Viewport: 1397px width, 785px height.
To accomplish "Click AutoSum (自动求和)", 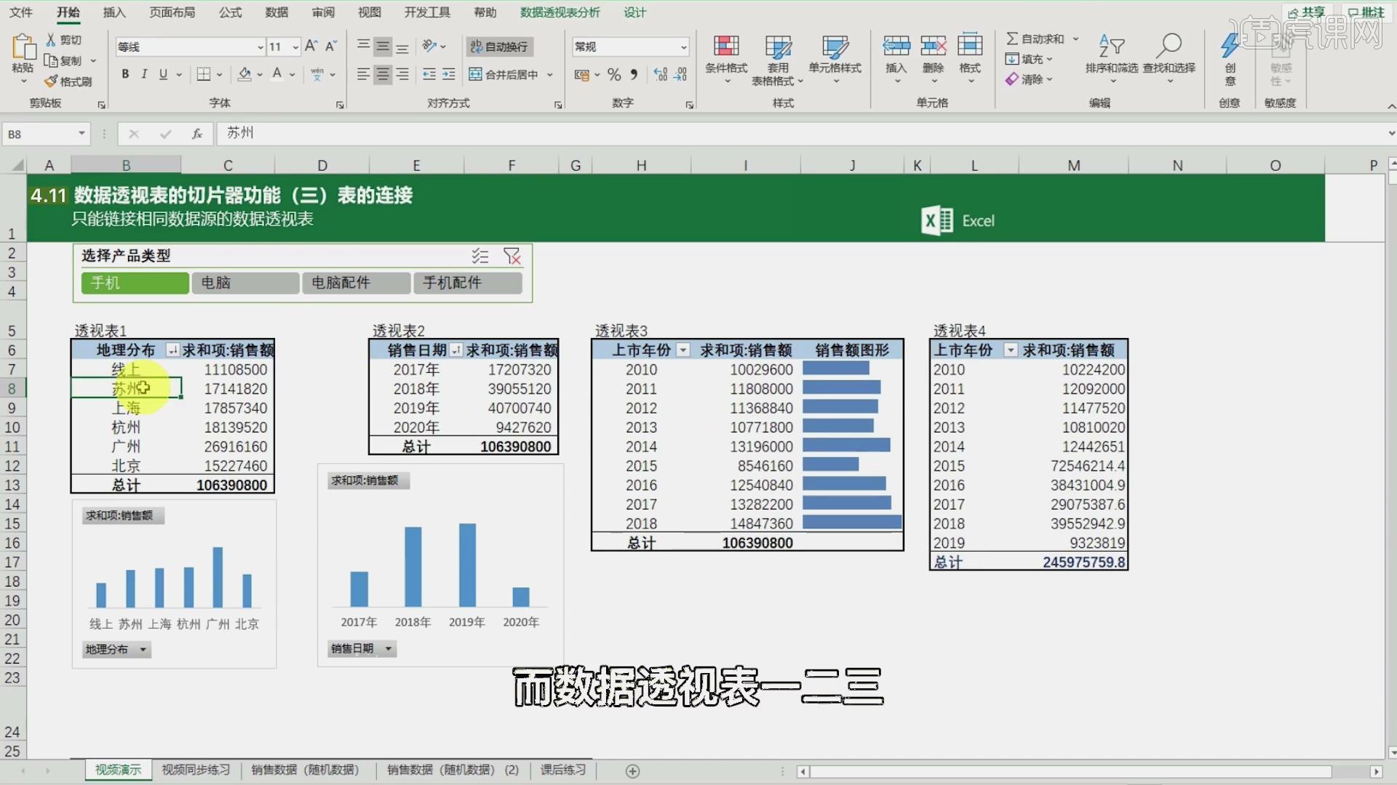I will (1035, 39).
